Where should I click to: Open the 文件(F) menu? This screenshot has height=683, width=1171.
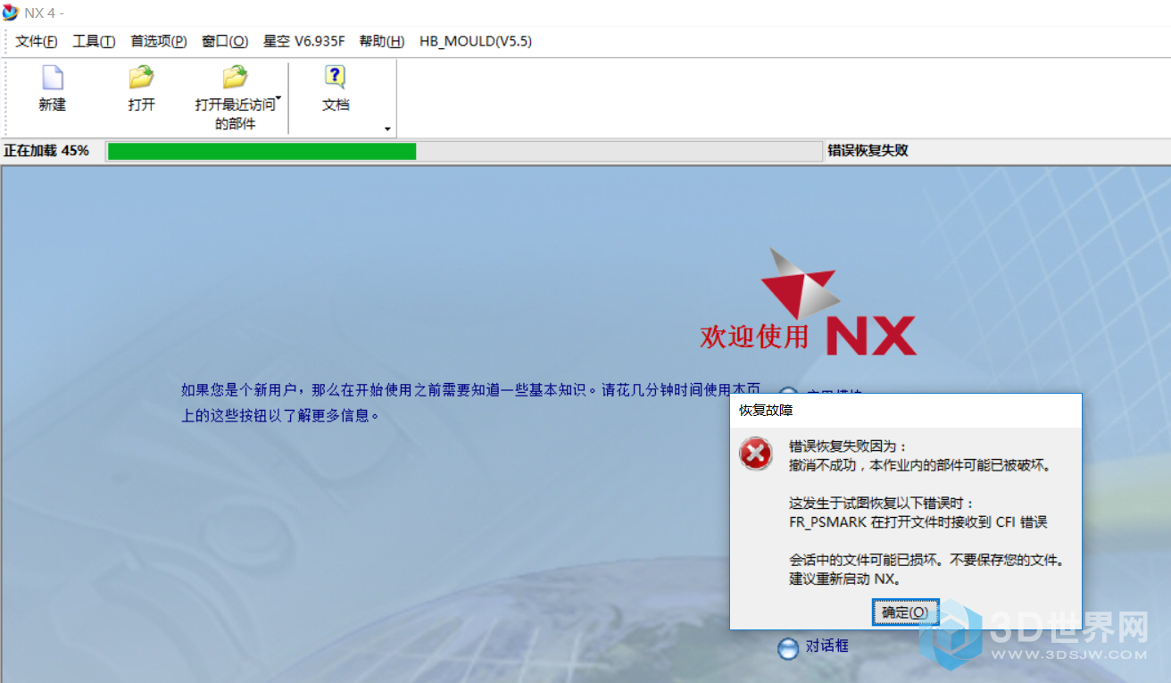(x=37, y=41)
